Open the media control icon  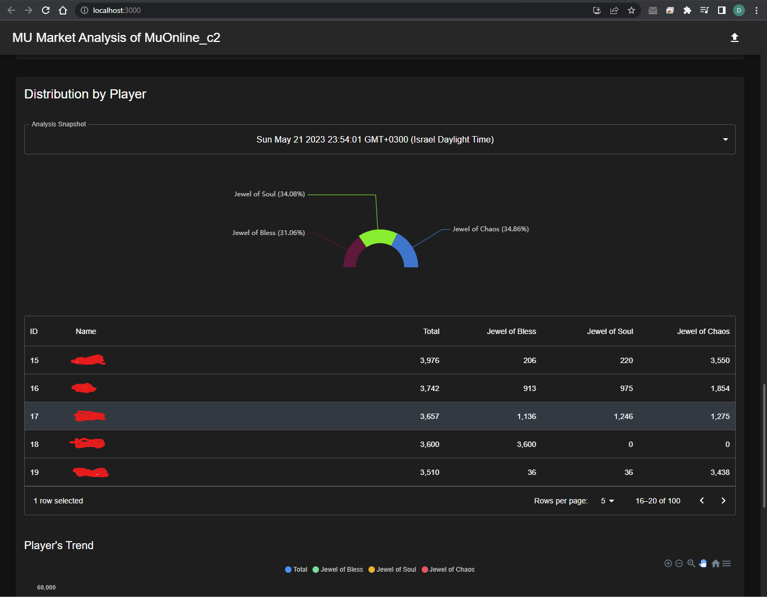(x=705, y=10)
